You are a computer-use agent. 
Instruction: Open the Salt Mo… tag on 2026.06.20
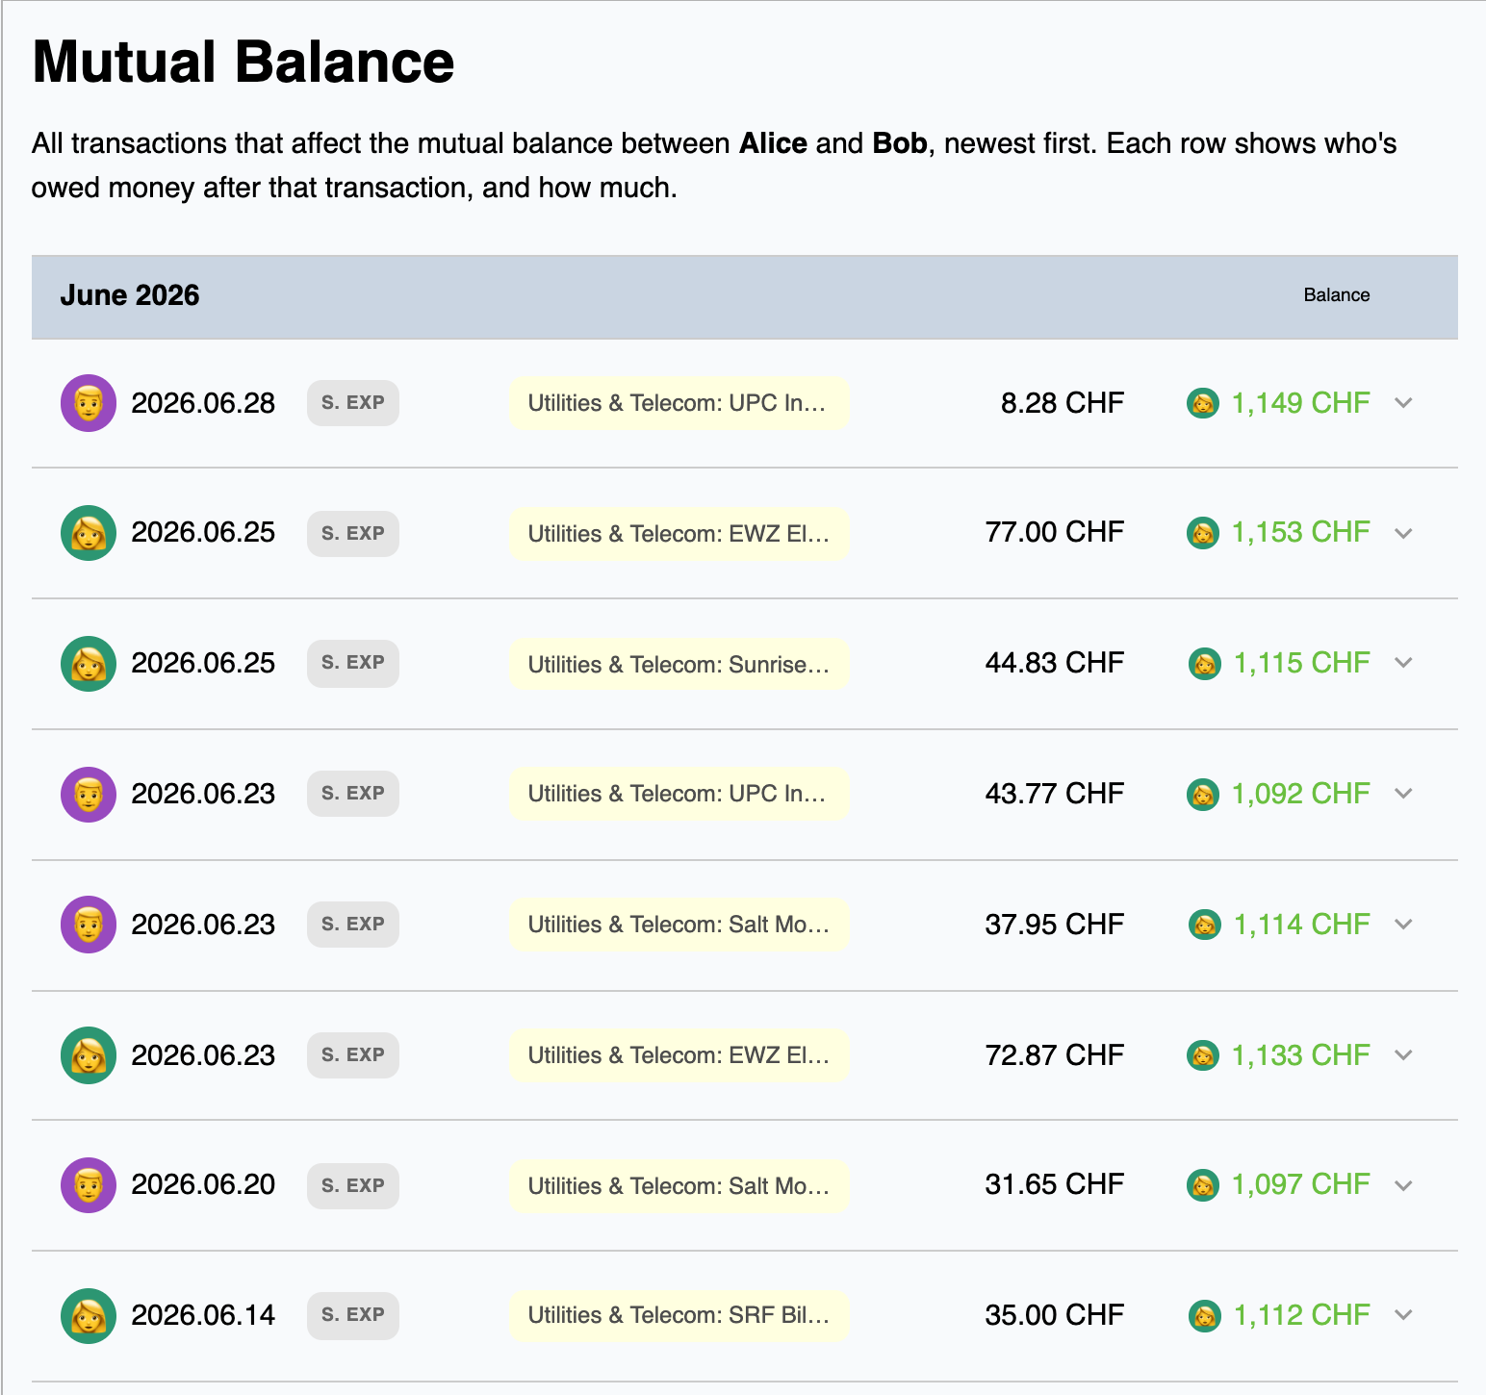(679, 1185)
